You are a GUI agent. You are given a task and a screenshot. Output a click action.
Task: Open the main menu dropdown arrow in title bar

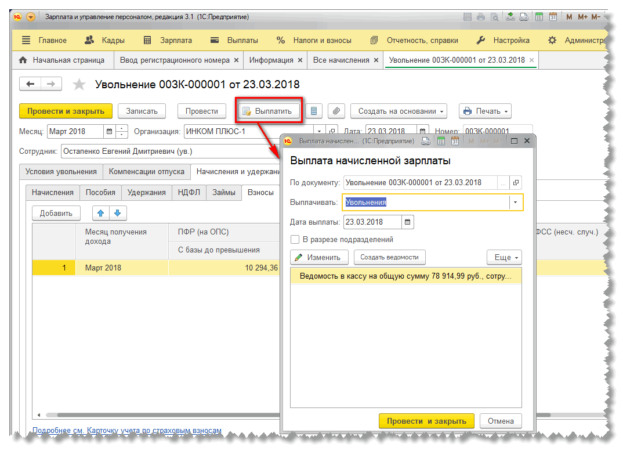coord(31,17)
